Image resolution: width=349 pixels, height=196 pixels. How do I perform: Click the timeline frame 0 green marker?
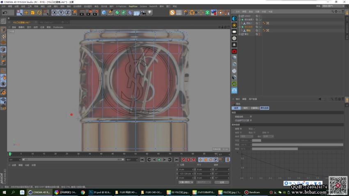pos(10,154)
